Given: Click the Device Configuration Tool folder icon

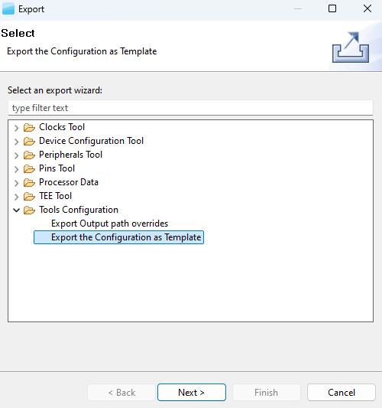Looking at the screenshot, I should coord(29,142).
